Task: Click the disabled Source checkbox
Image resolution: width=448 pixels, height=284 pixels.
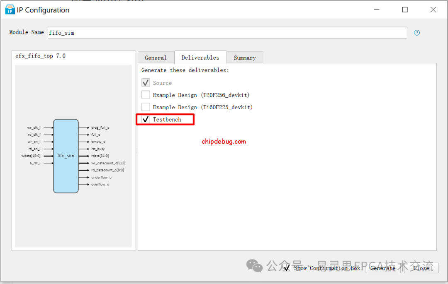Action: (x=146, y=82)
